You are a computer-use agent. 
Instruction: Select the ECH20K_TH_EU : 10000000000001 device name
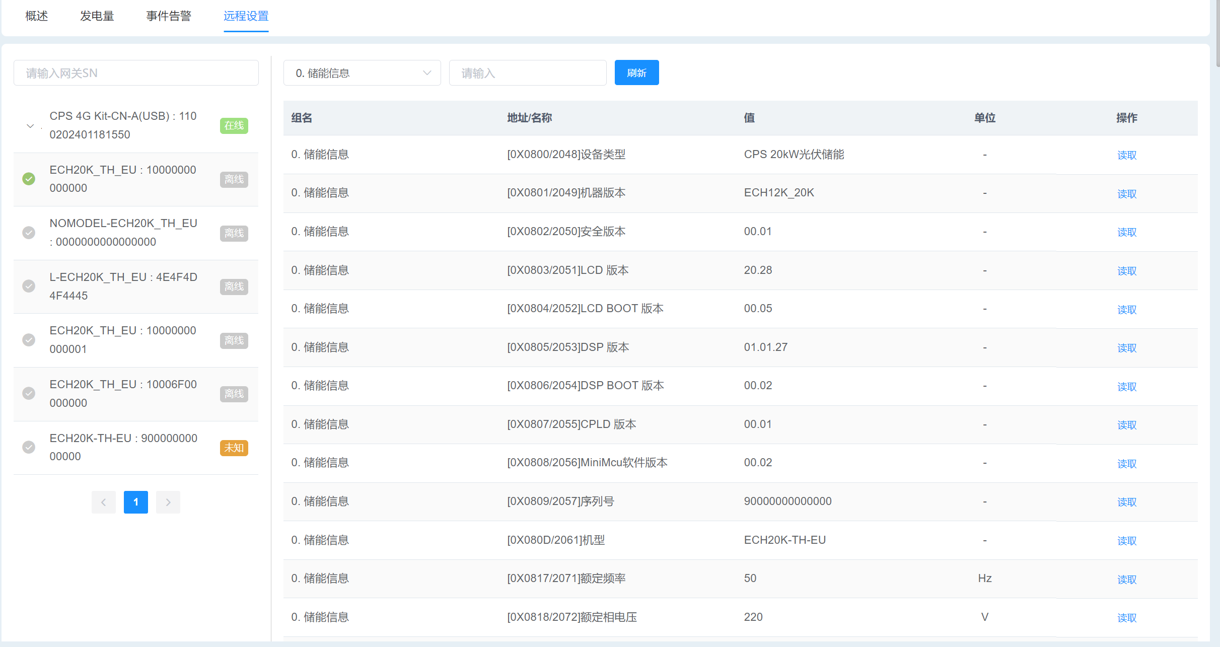[x=123, y=340]
